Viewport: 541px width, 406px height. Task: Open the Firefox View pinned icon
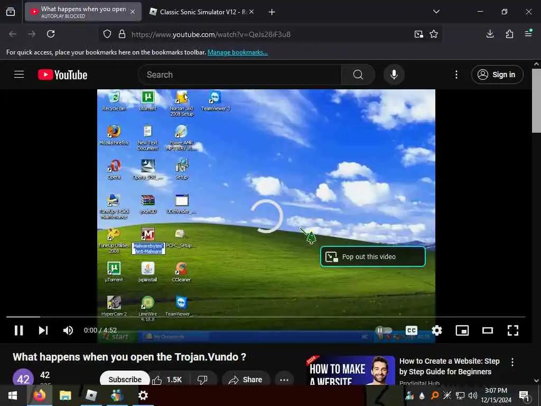pos(11,12)
